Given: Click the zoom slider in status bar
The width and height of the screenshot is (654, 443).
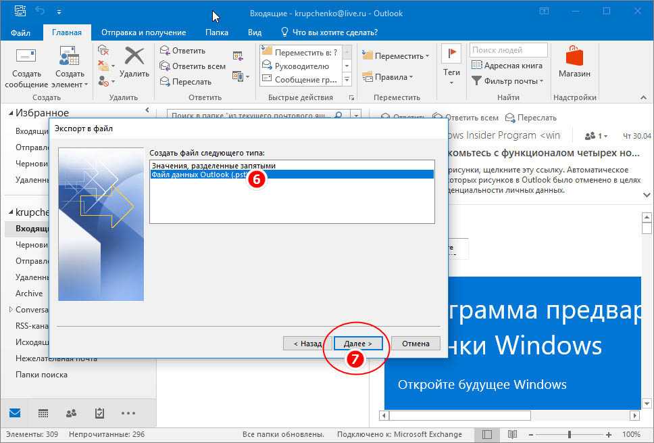Looking at the screenshot, I should [x=570, y=434].
